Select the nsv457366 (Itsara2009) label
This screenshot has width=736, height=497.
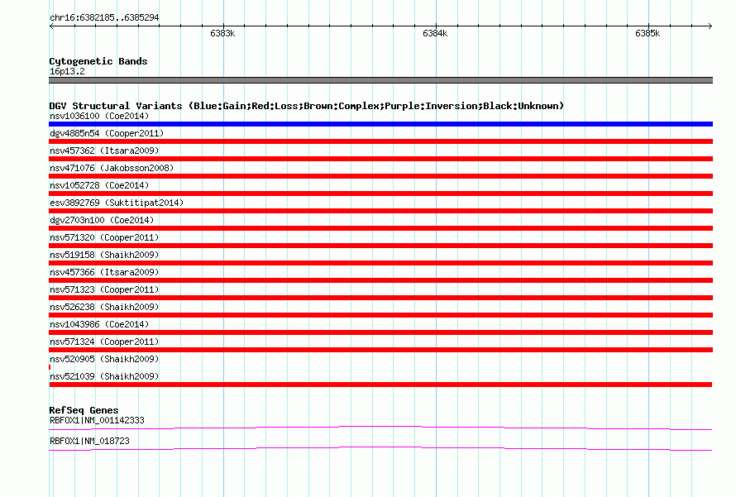click(104, 272)
